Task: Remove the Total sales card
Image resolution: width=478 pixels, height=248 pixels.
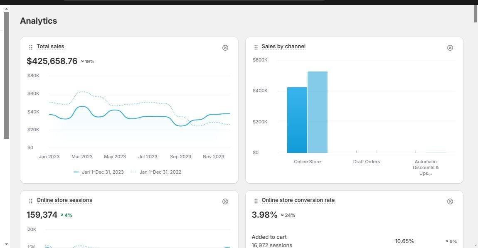Action: (x=225, y=48)
